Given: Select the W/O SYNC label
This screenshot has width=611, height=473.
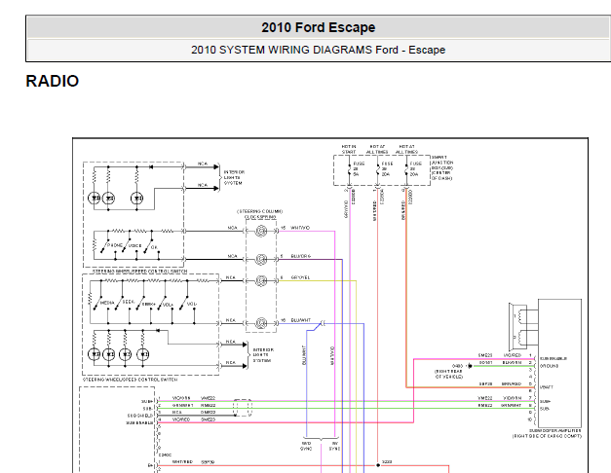Looking at the screenshot, I should tap(306, 446).
